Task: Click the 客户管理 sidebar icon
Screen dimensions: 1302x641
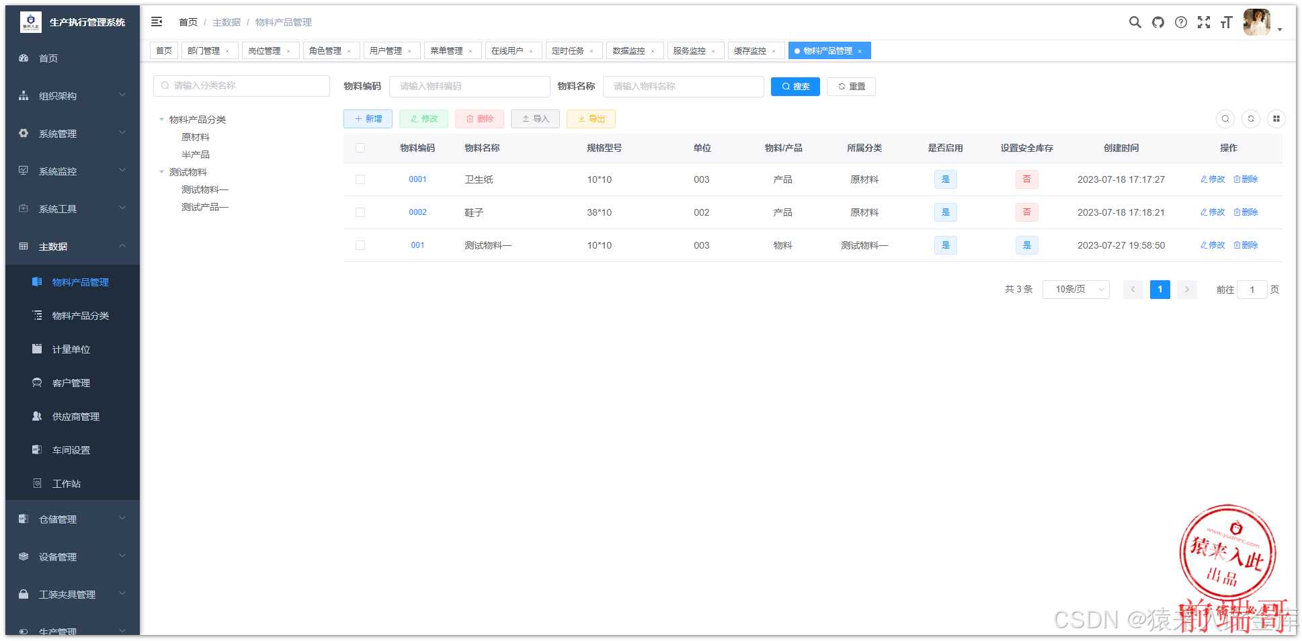Action: click(37, 382)
